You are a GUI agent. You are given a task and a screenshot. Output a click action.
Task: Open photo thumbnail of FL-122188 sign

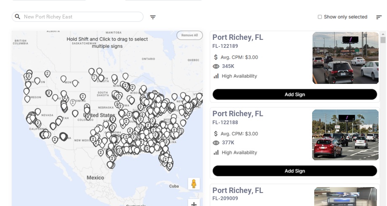[x=345, y=135]
